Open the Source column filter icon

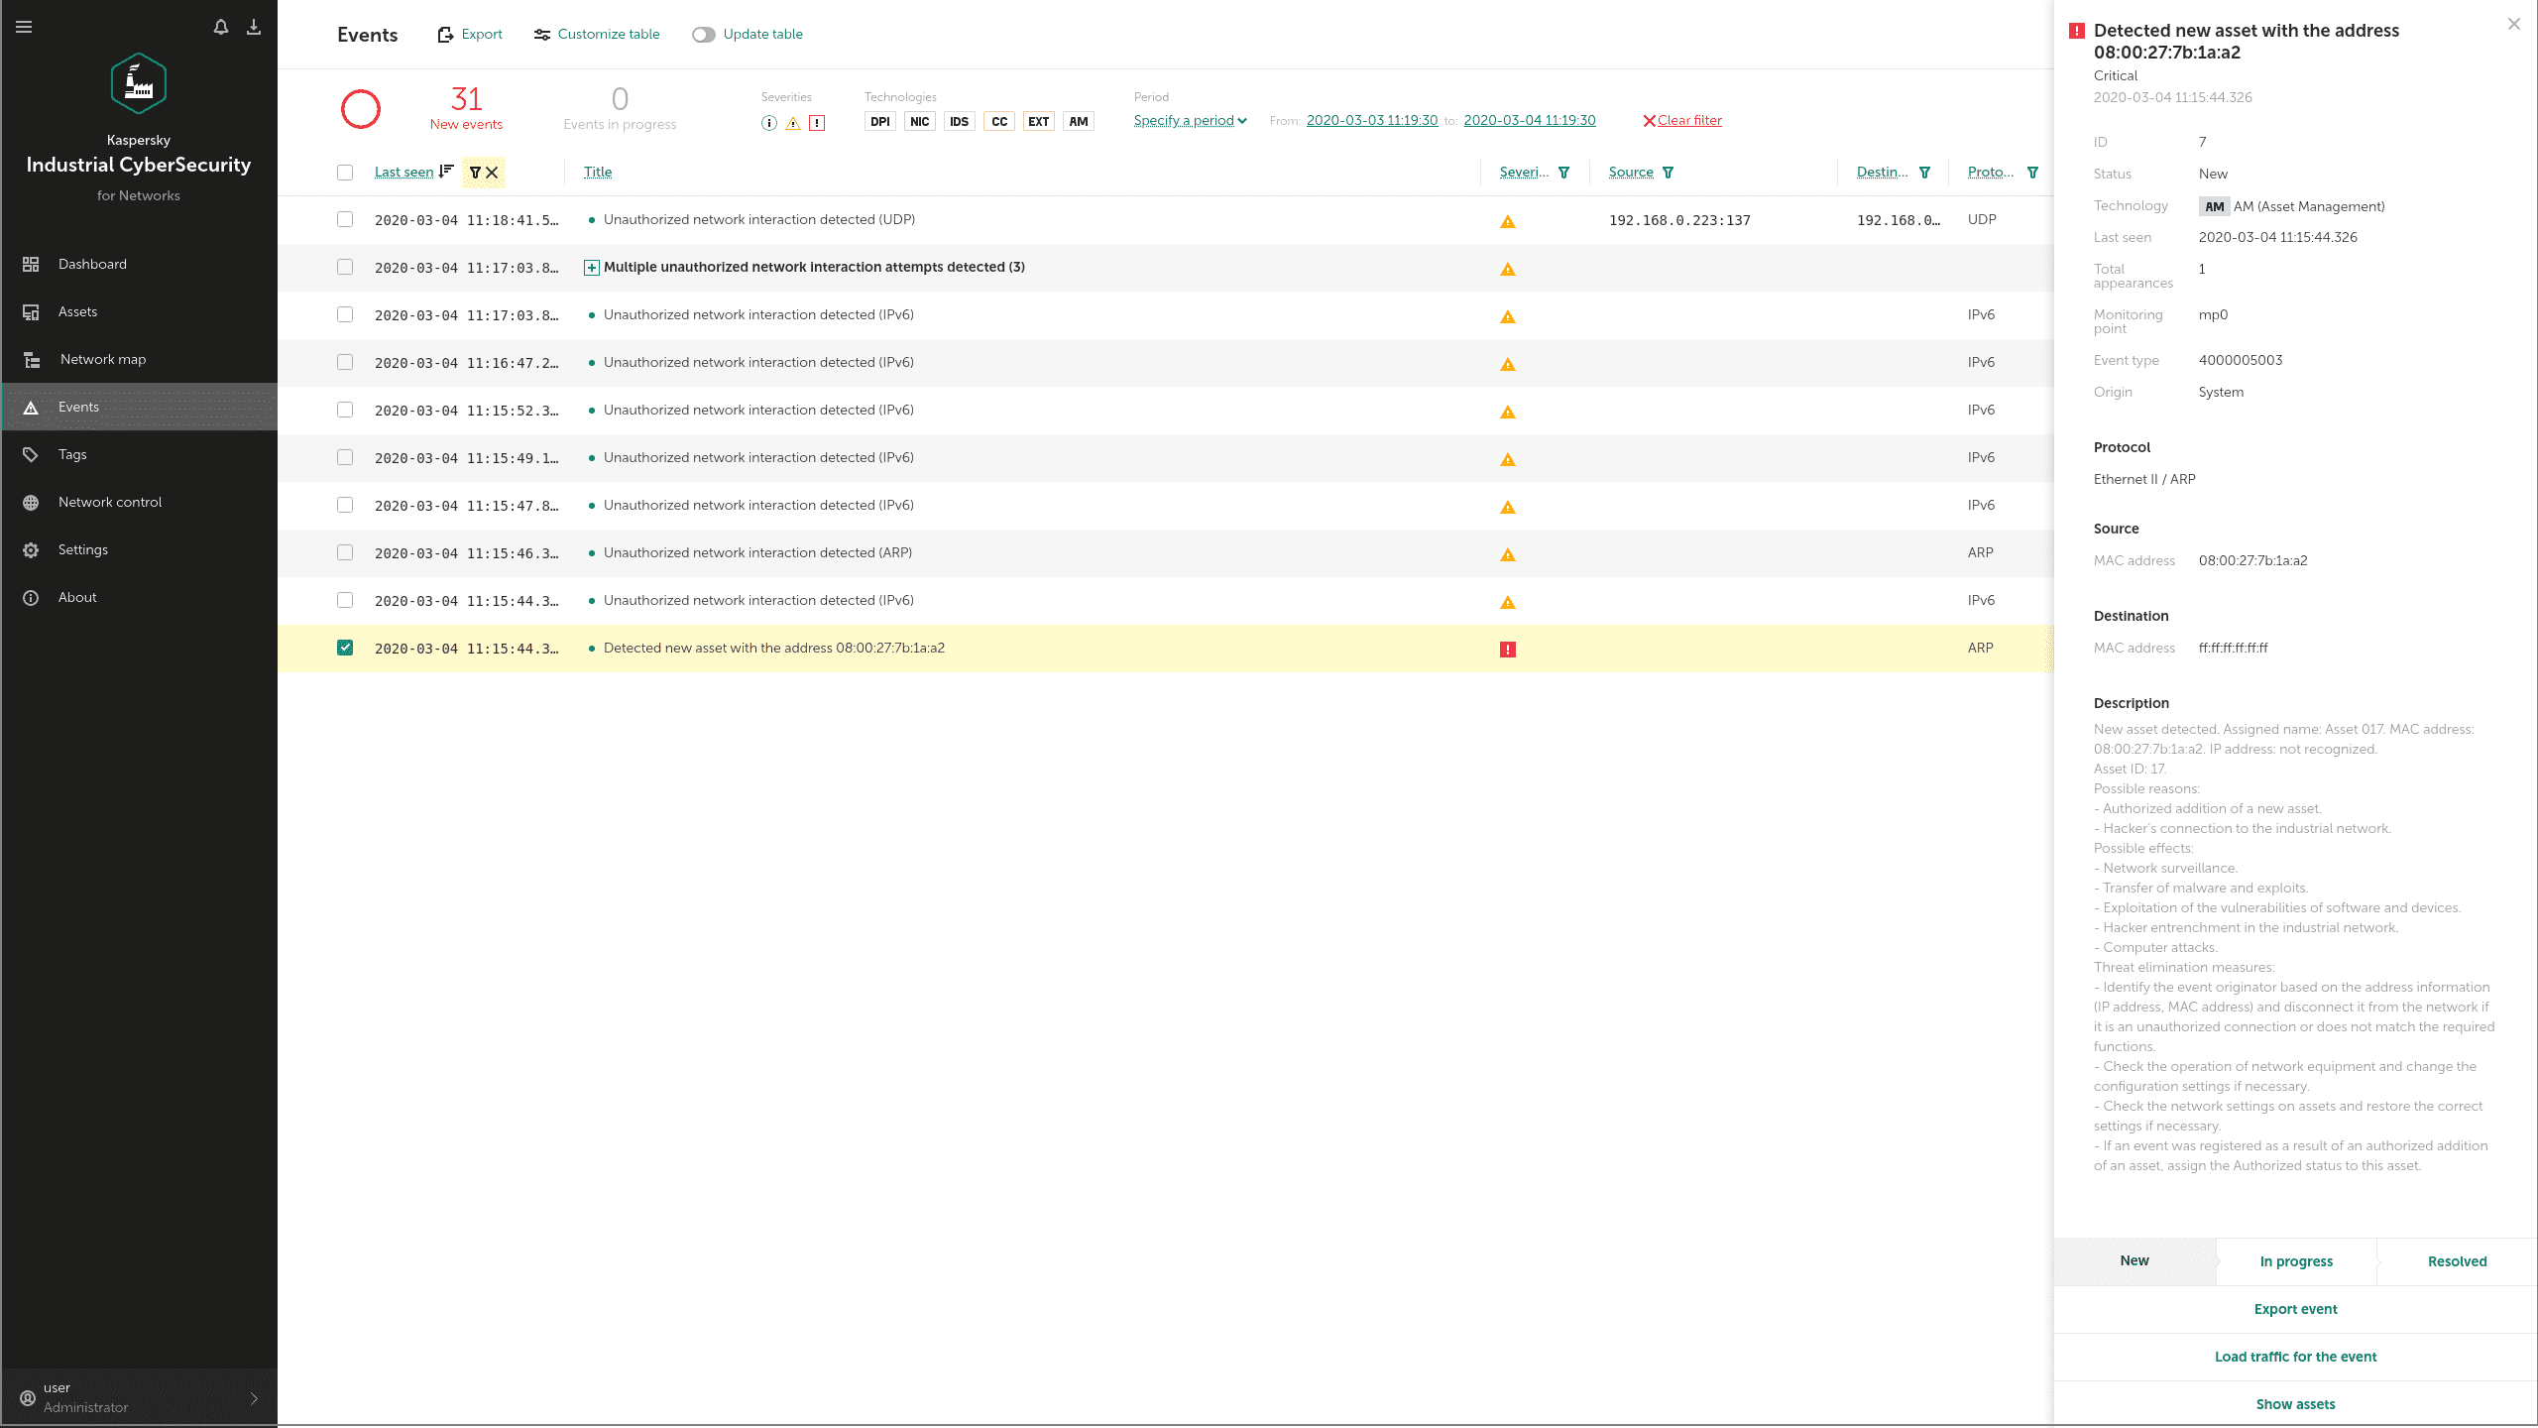(x=1668, y=173)
